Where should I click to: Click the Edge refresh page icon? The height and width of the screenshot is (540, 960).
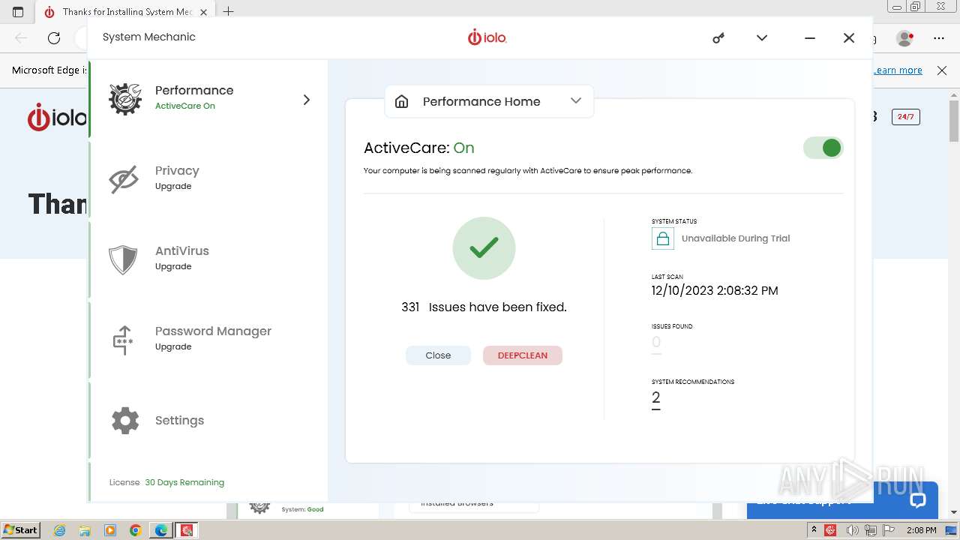(54, 37)
